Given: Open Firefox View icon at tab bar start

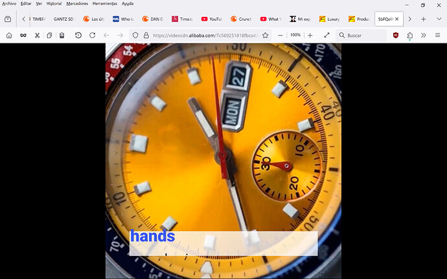Looking at the screenshot, I should tap(8, 19).
